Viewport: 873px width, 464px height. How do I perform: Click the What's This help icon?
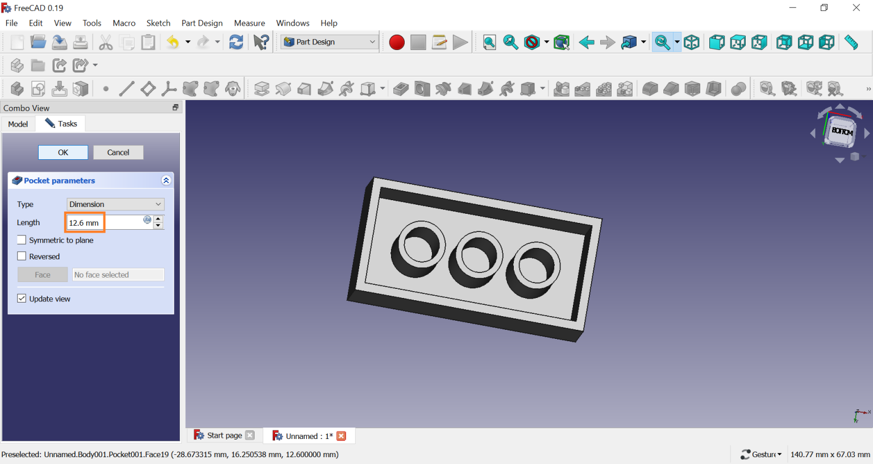pos(261,43)
